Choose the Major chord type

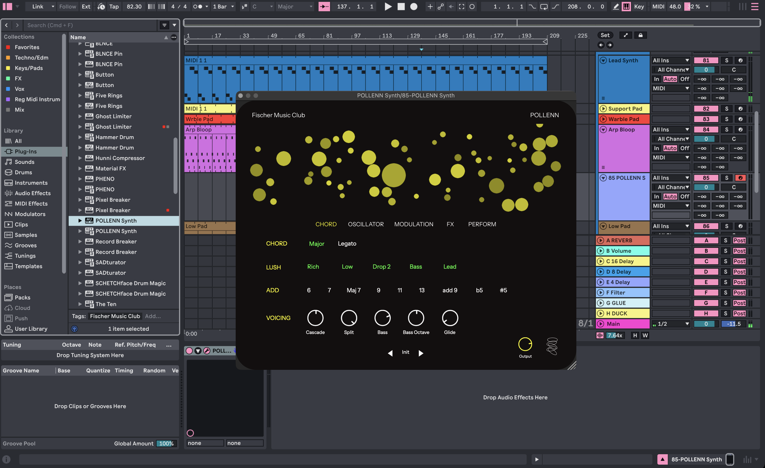[x=316, y=243]
